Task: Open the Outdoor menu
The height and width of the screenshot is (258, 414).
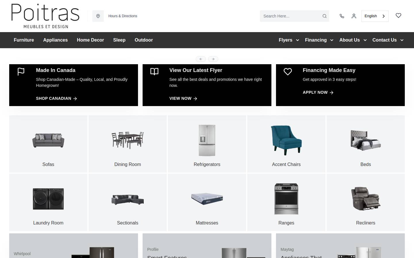Action: click(144, 40)
